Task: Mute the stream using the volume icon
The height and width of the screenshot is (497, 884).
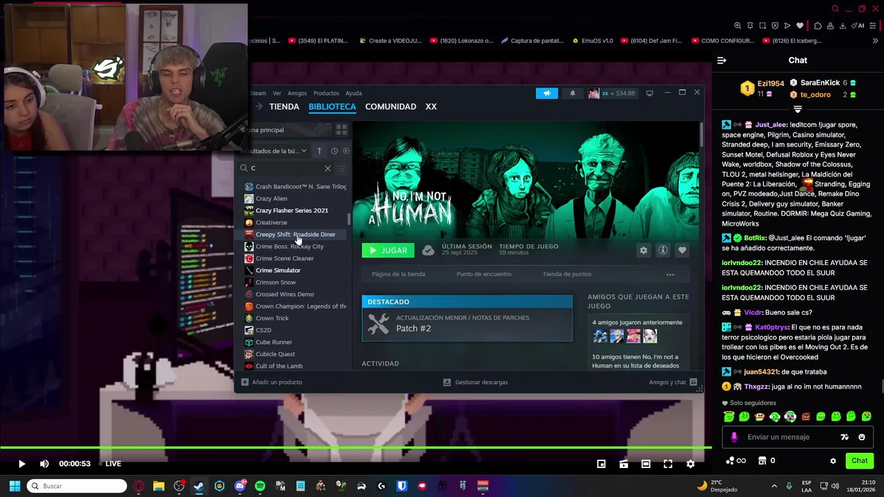Action: 44,464
